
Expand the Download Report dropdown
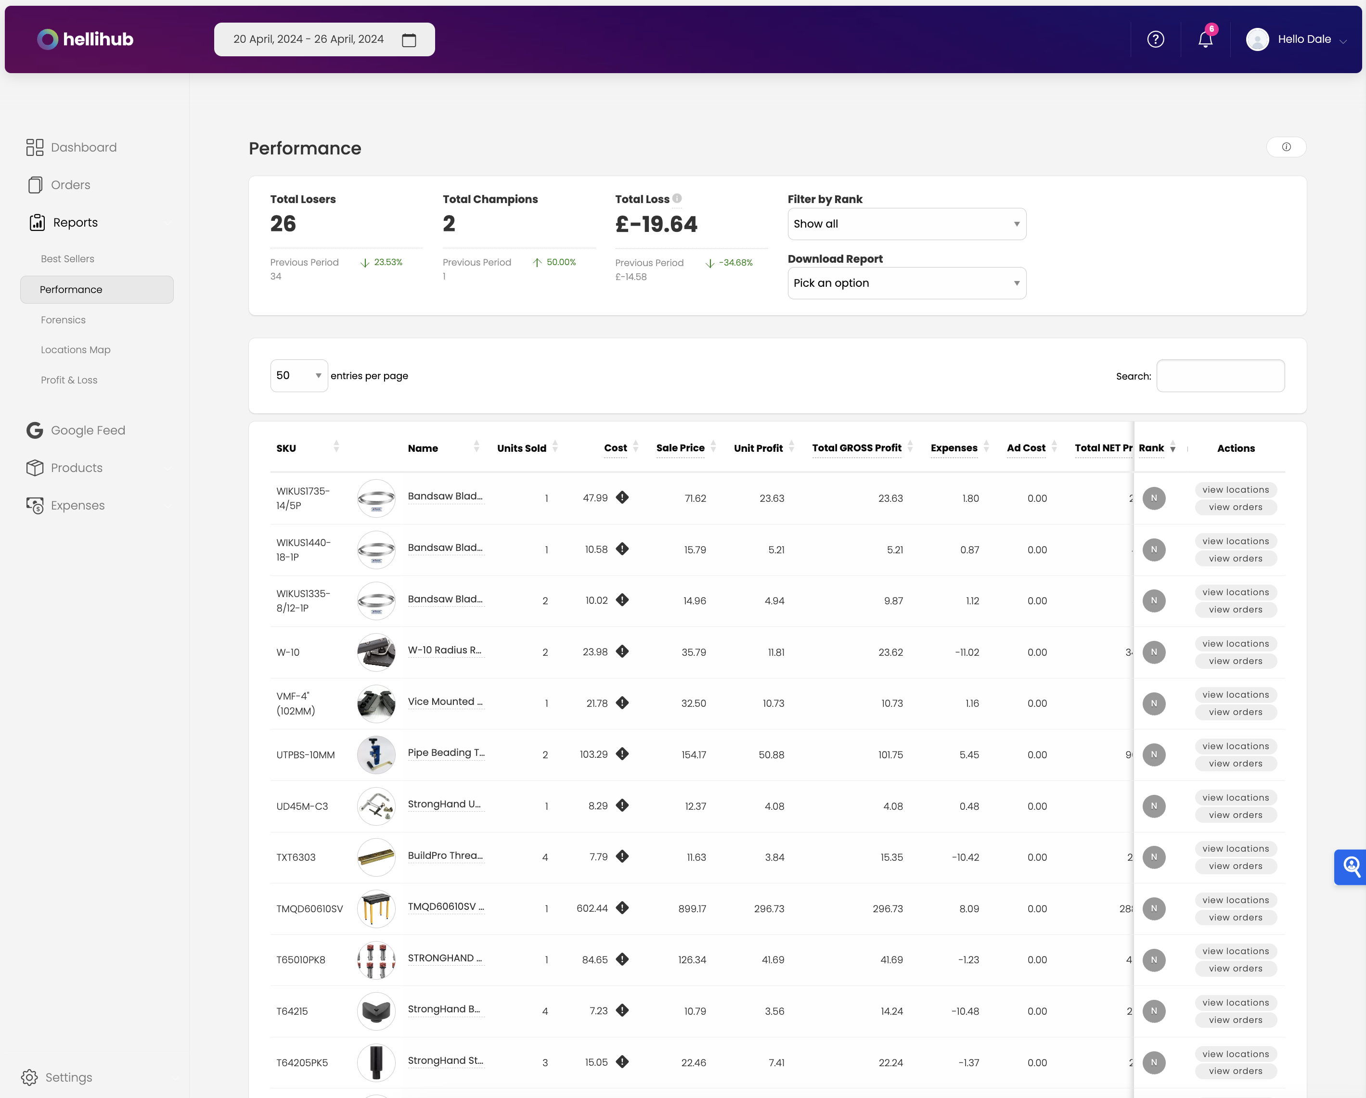coord(906,283)
